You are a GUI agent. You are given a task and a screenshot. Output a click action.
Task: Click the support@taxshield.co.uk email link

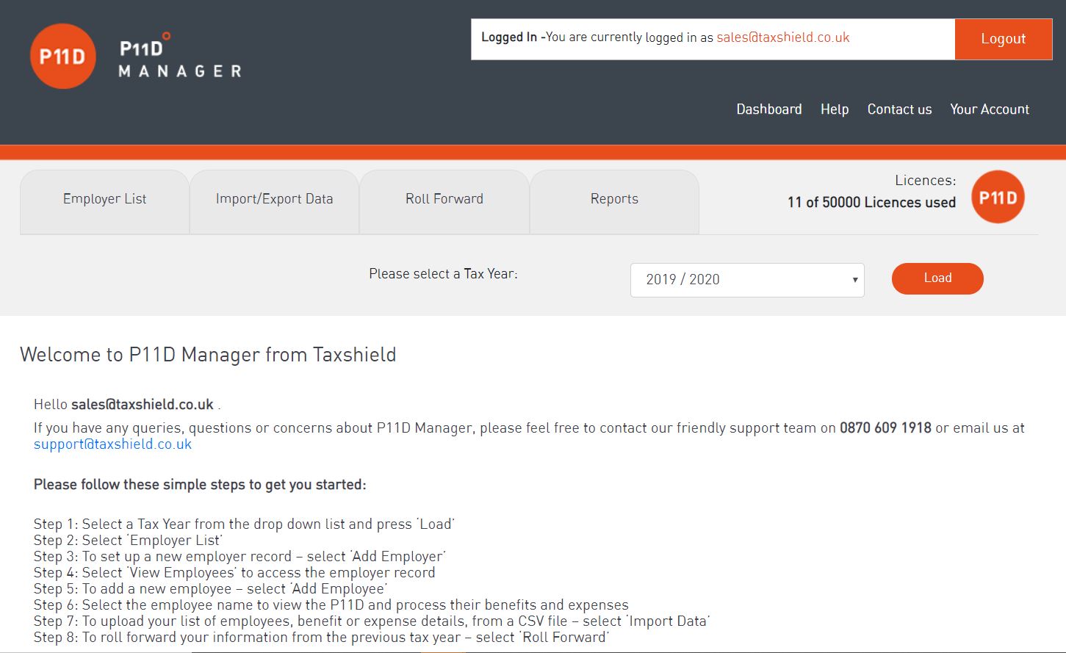point(112,444)
